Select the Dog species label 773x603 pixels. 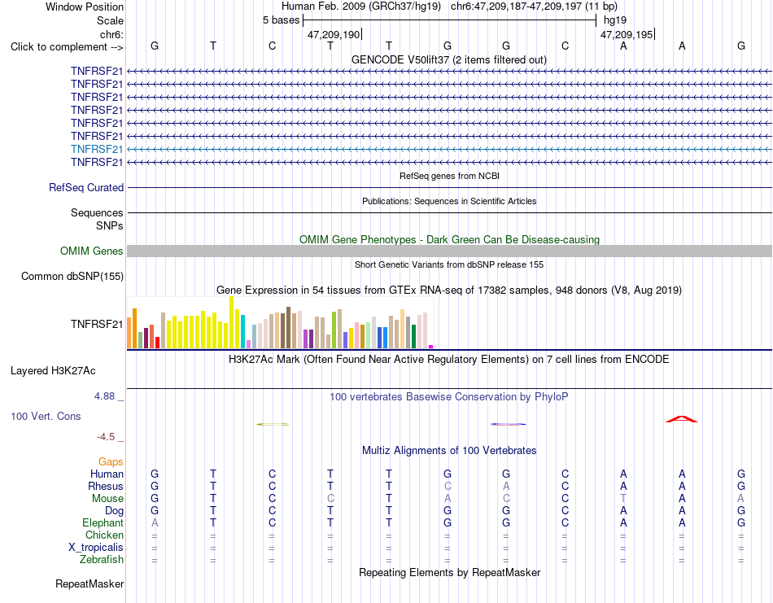coord(114,511)
